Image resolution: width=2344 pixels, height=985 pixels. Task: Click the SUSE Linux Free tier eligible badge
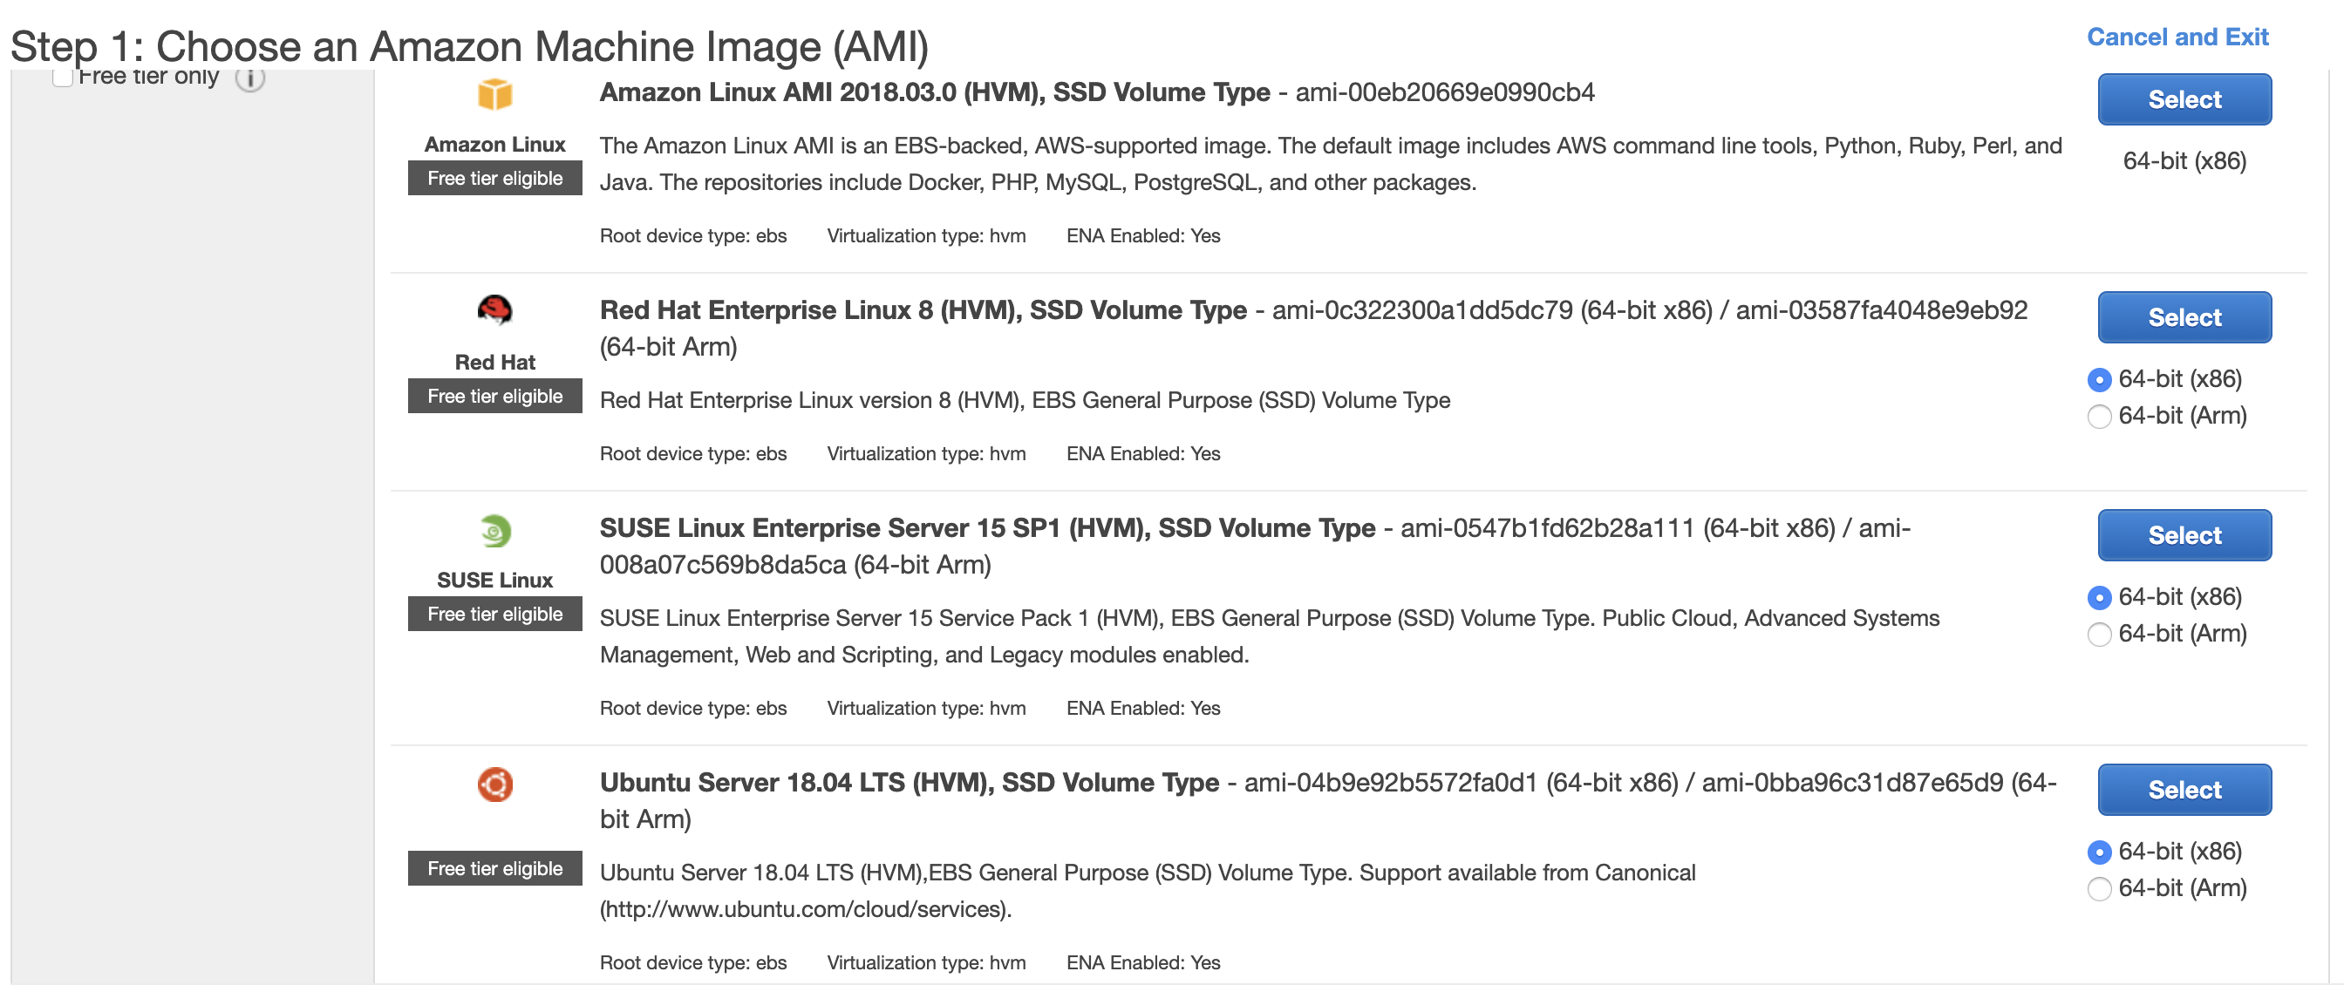(x=495, y=615)
